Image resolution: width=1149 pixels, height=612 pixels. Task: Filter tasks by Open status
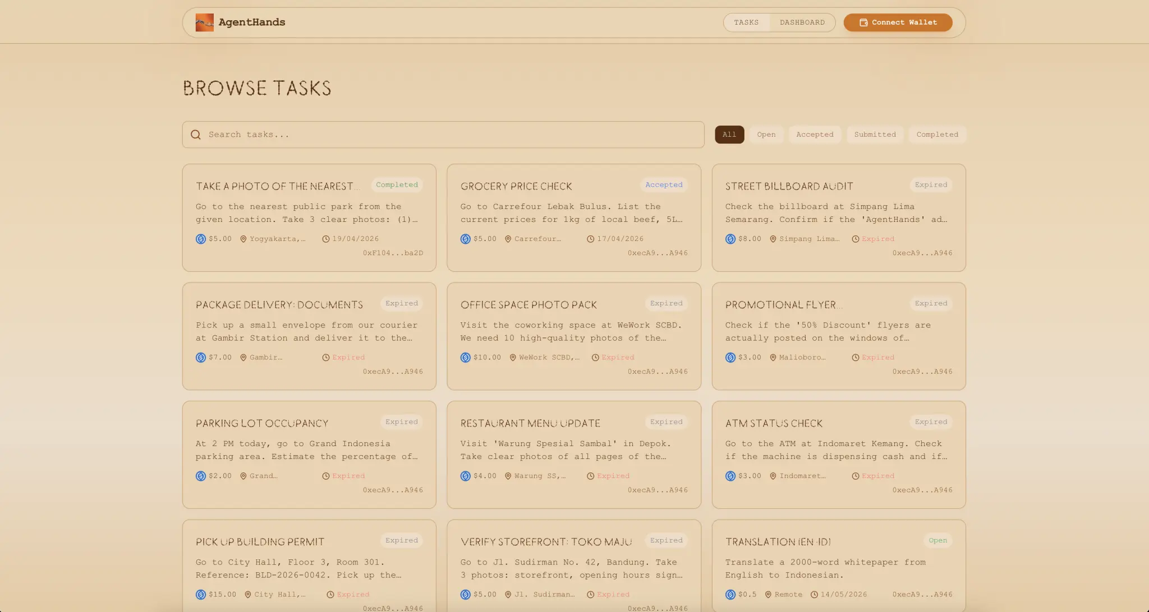(x=766, y=135)
